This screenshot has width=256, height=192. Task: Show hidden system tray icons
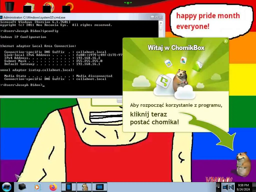tap(218, 187)
